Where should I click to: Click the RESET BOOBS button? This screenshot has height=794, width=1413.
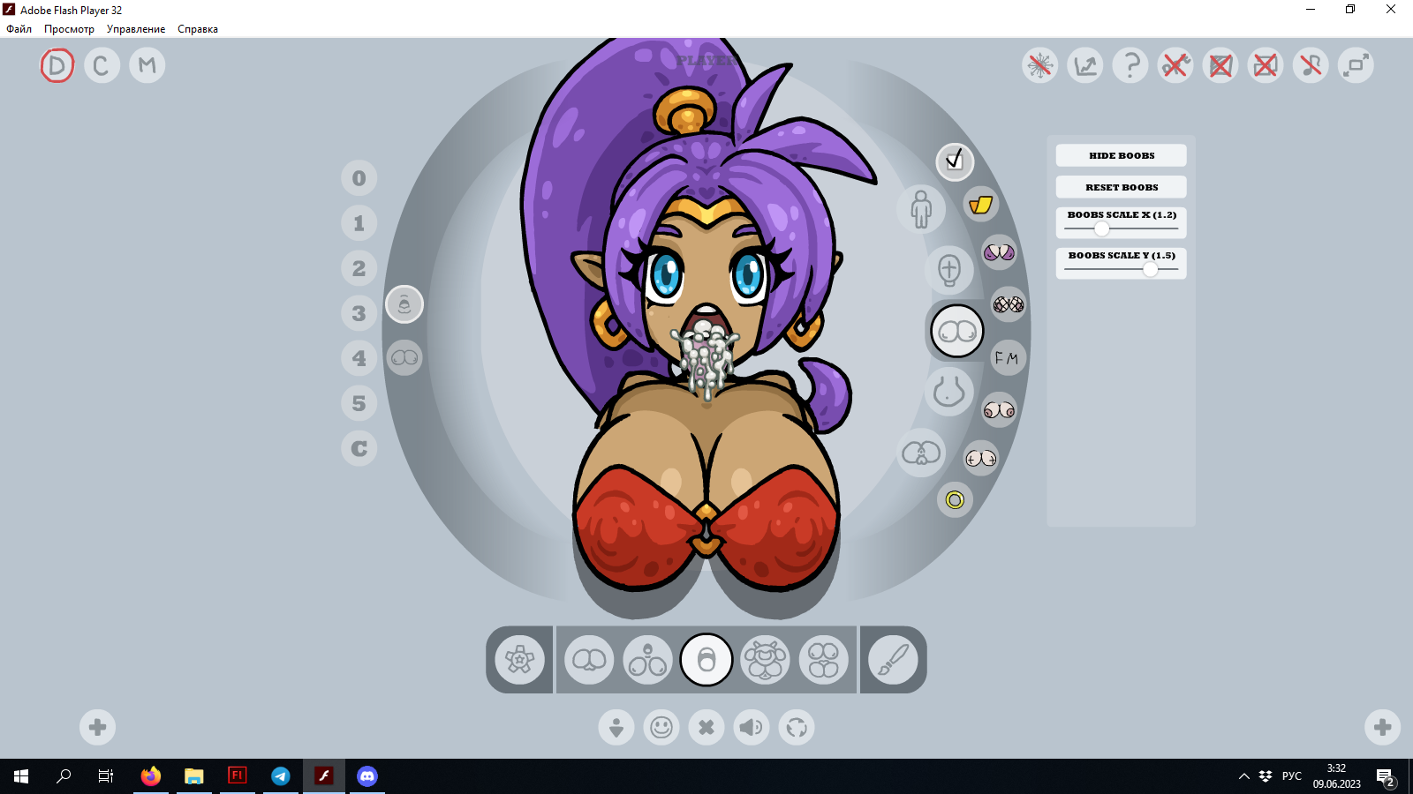tap(1122, 187)
